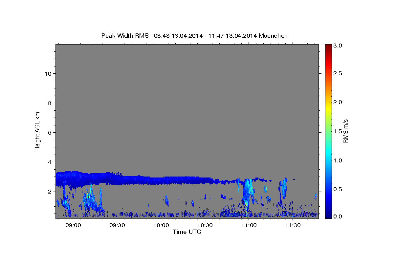Click the 09:00 time tick label
This screenshot has width=394, height=262.
pyautogui.click(x=73, y=226)
